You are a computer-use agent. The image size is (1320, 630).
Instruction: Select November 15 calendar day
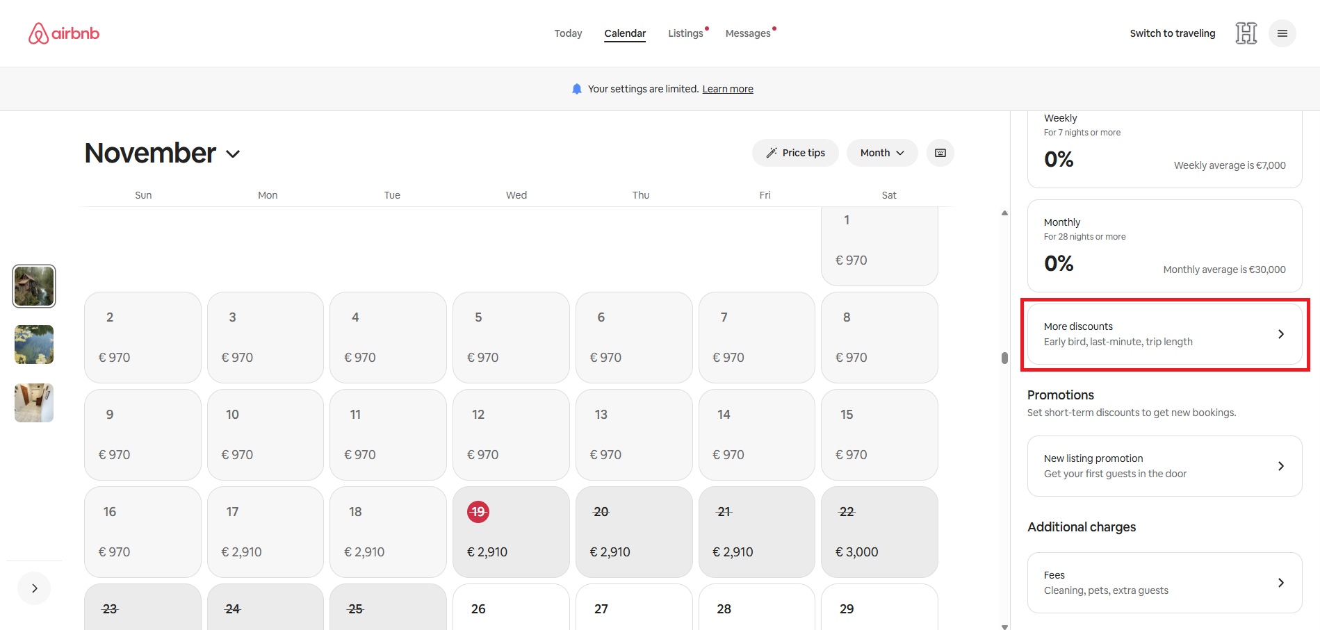879,435
